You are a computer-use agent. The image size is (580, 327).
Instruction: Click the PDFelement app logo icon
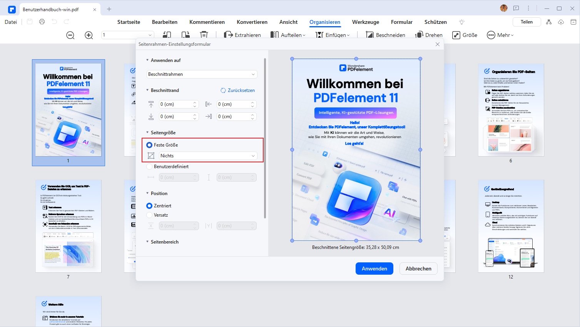coord(12,9)
